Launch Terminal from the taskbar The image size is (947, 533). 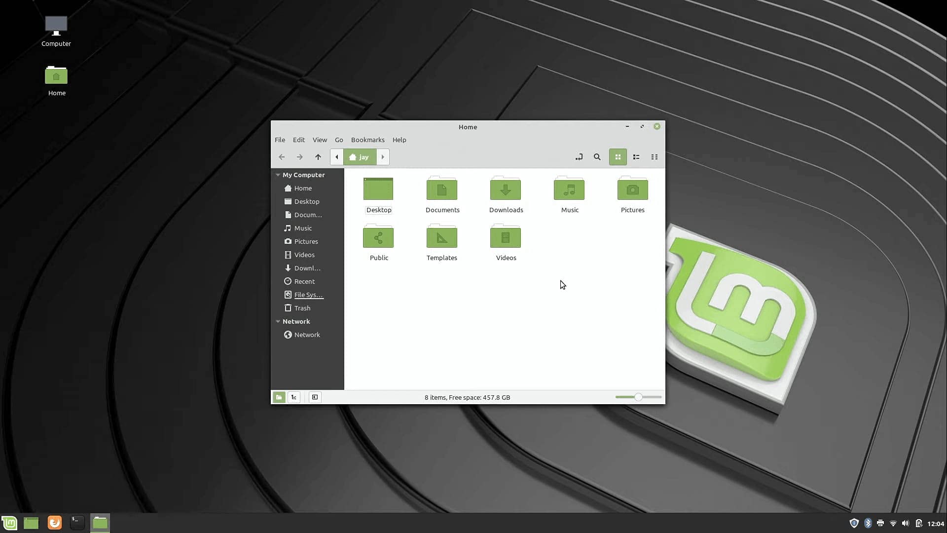[77, 522]
